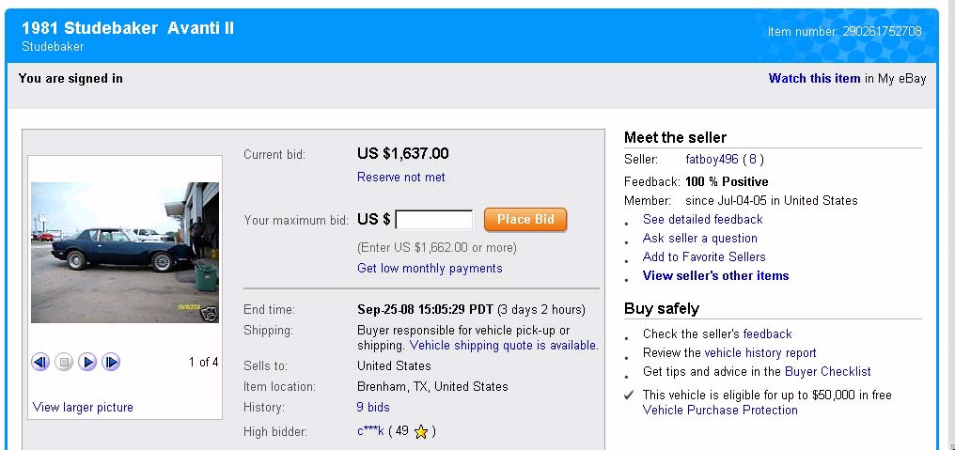Click Get low monthly payments link
Image resolution: width=955 pixels, height=450 pixels.
point(430,268)
